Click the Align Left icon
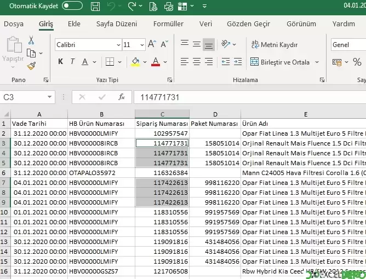Viewport: 366px width, 279px height. [x=185, y=62]
